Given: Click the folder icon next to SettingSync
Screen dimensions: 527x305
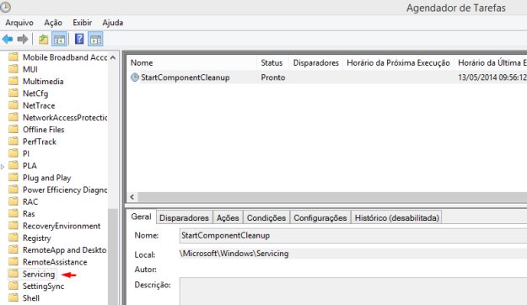Looking at the screenshot, I should tap(13, 286).
